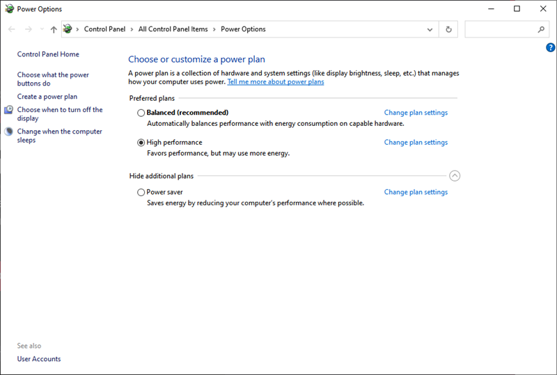Select the High performance radio button

[x=141, y=143]
